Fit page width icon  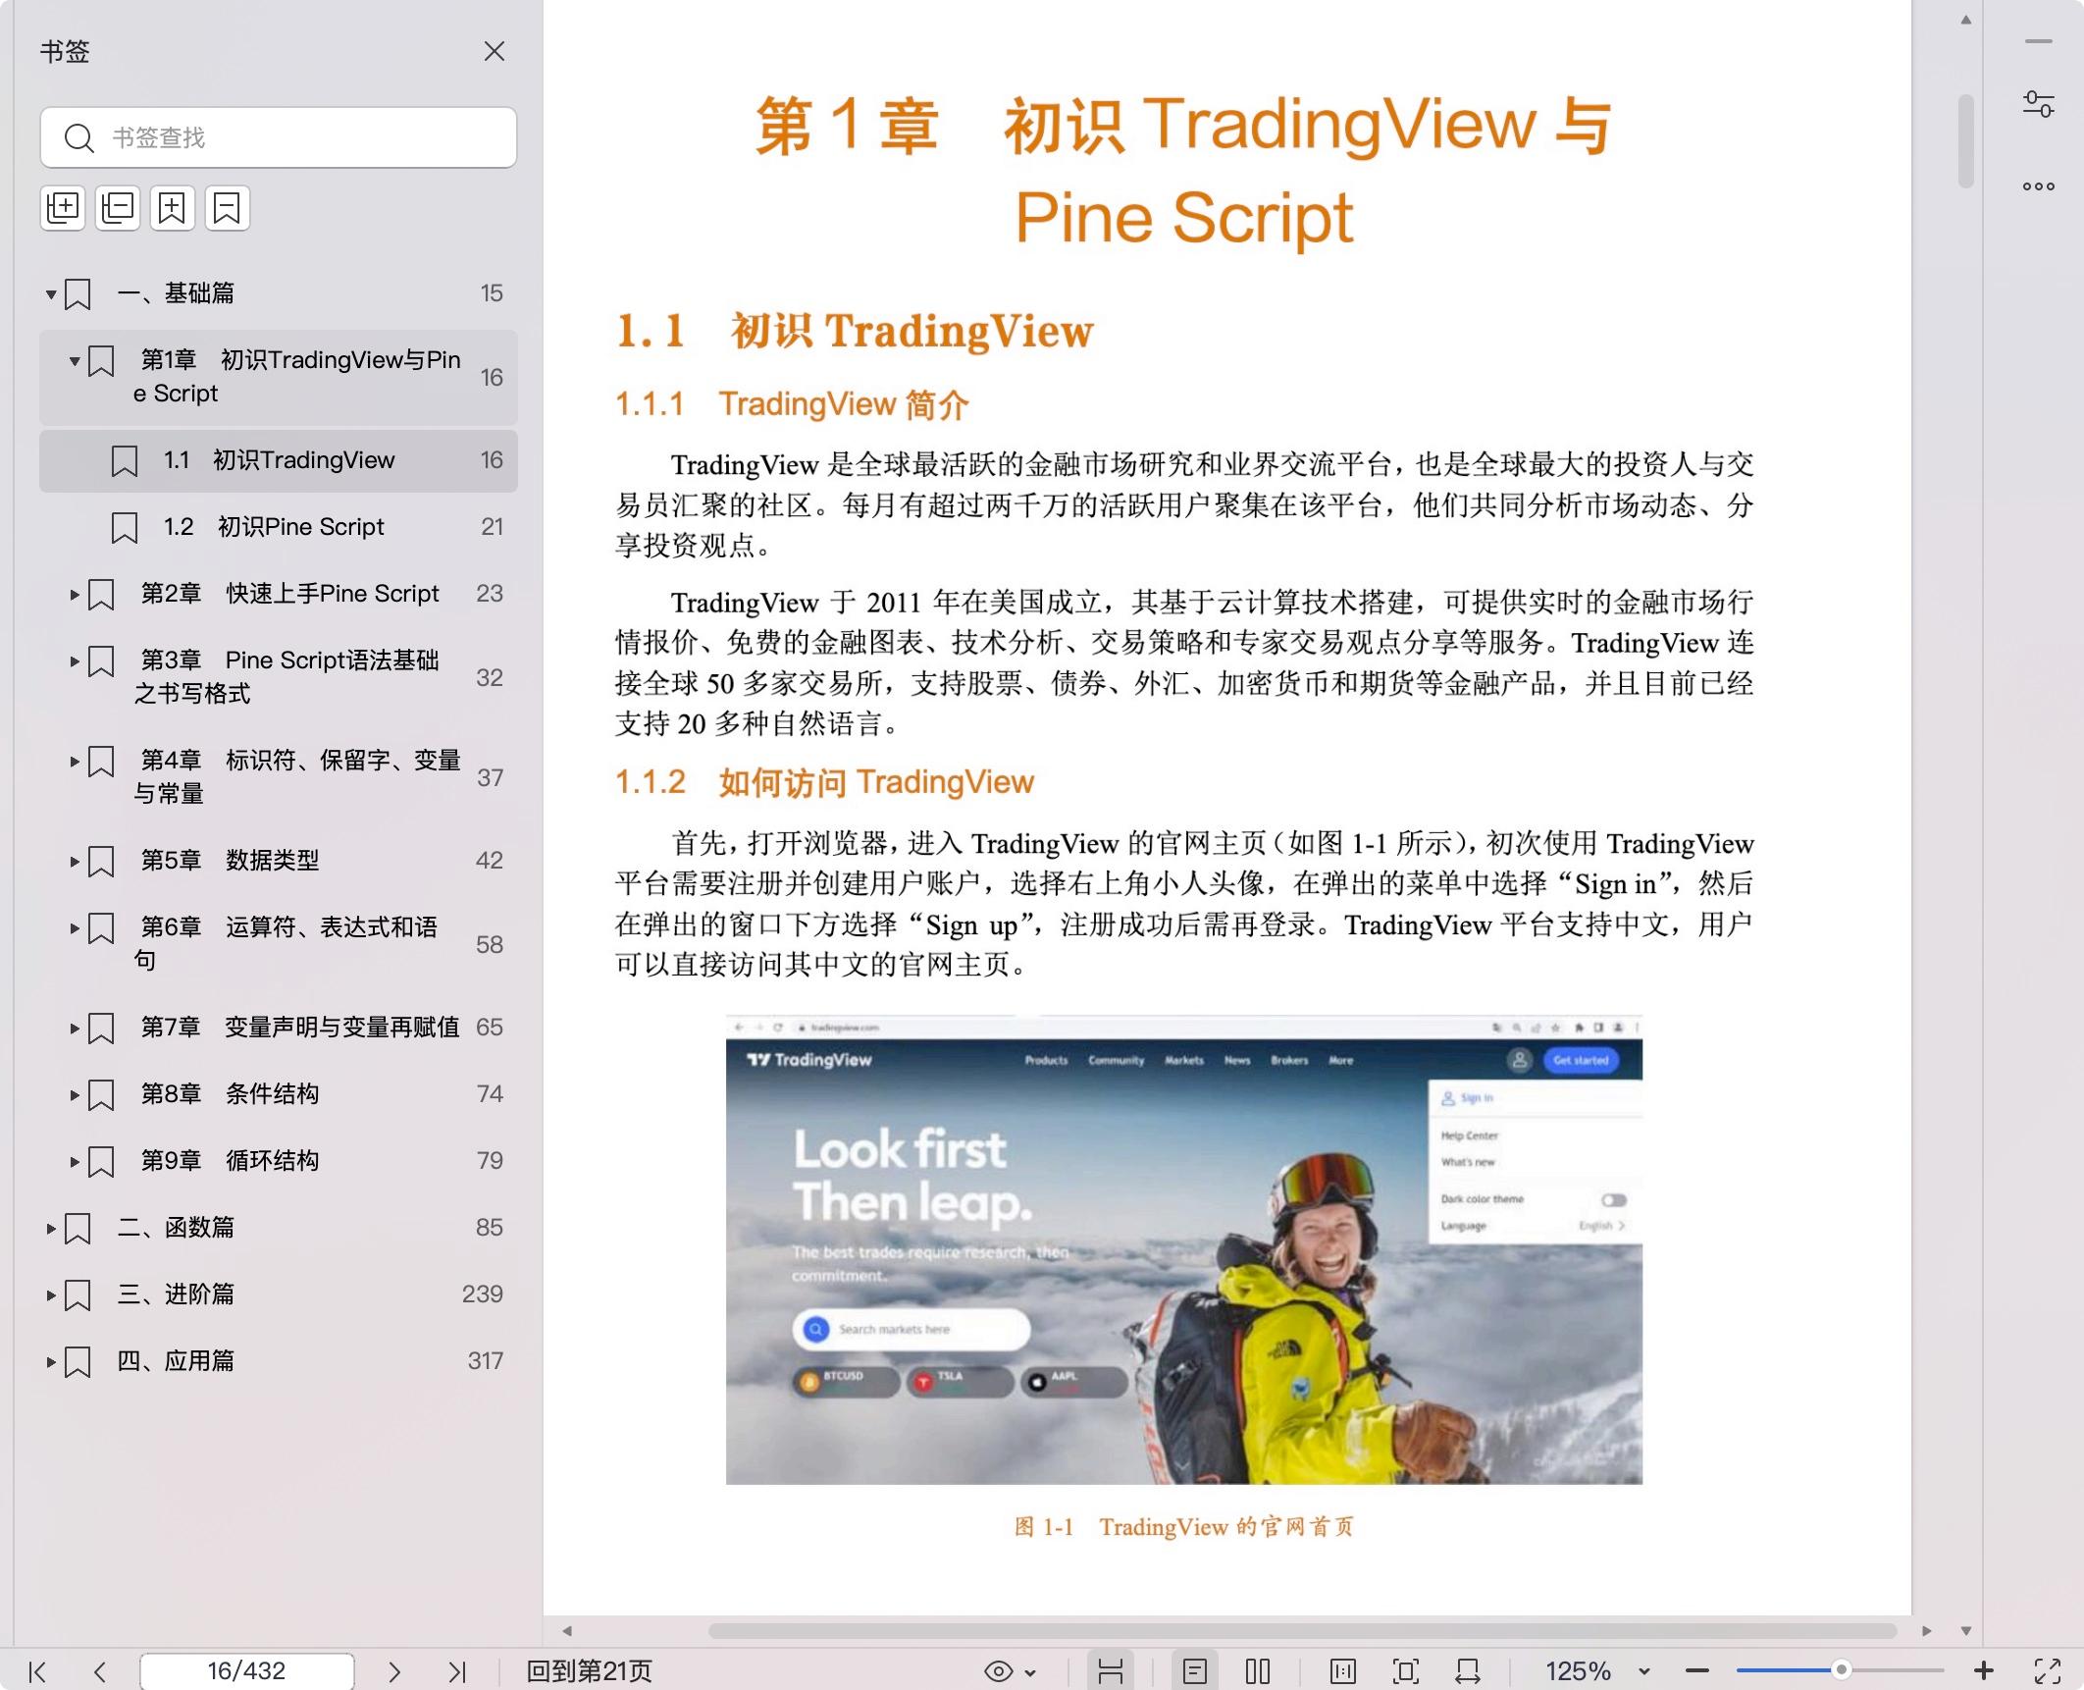[1469, 1671]
